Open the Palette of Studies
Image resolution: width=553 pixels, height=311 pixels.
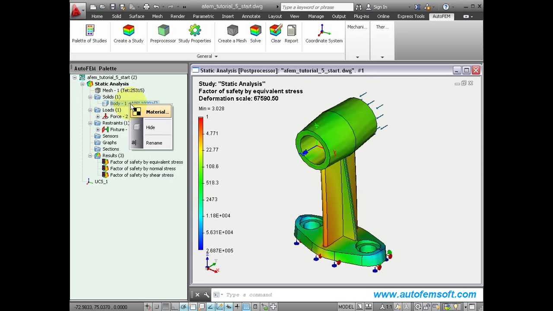click(x=89, y=34)
